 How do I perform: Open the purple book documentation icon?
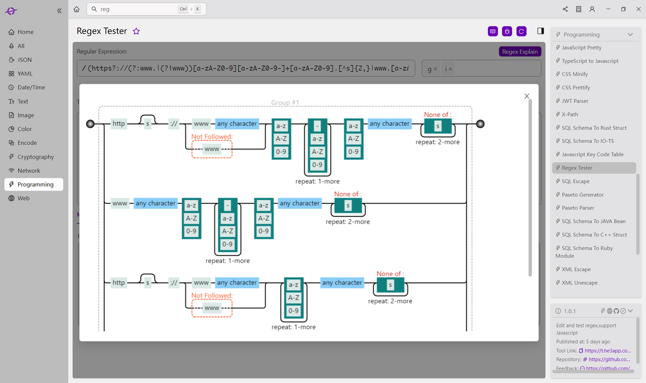point(493,31)
